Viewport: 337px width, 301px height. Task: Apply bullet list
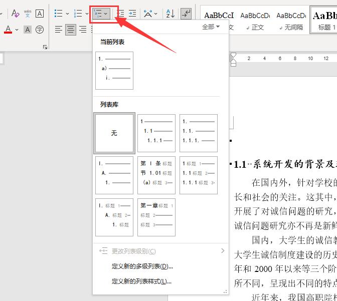pyautogui.click(x=58, y=14)
